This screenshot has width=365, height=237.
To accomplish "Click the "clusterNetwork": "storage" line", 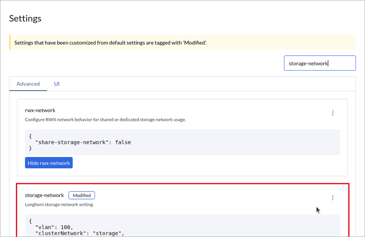I will coord(80,233).
